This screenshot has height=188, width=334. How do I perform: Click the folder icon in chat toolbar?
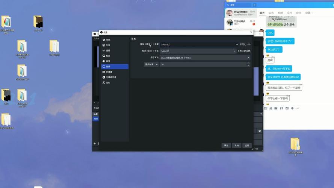coord(276,108)
